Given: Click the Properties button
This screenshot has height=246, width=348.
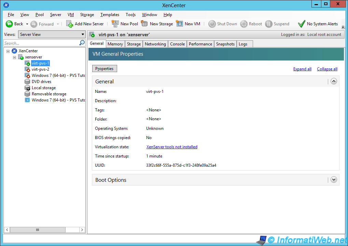Looking at the screenshot, I should click(105, 69).
